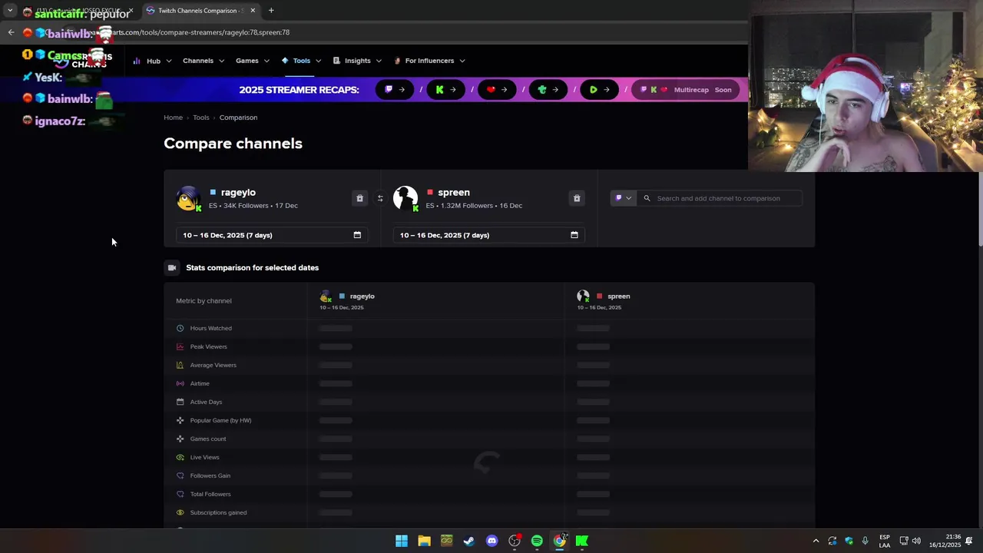Viewport: 983px width, 553px height.
Task: Click the Peak Viewers metric icon
Action: (180, 346)
